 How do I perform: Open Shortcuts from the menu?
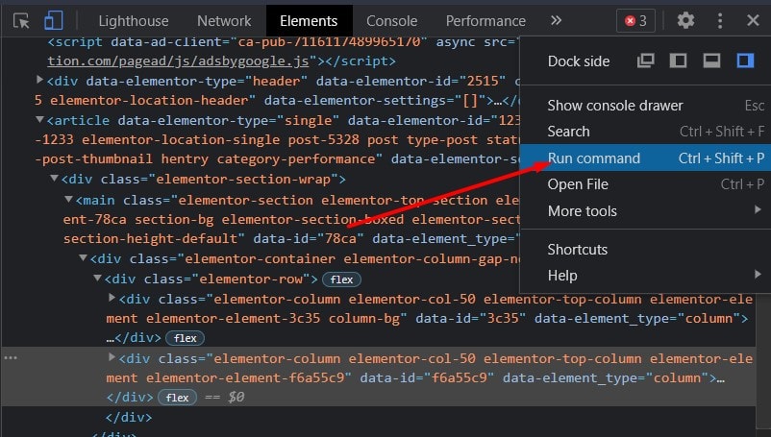click(x=645, y=250)
